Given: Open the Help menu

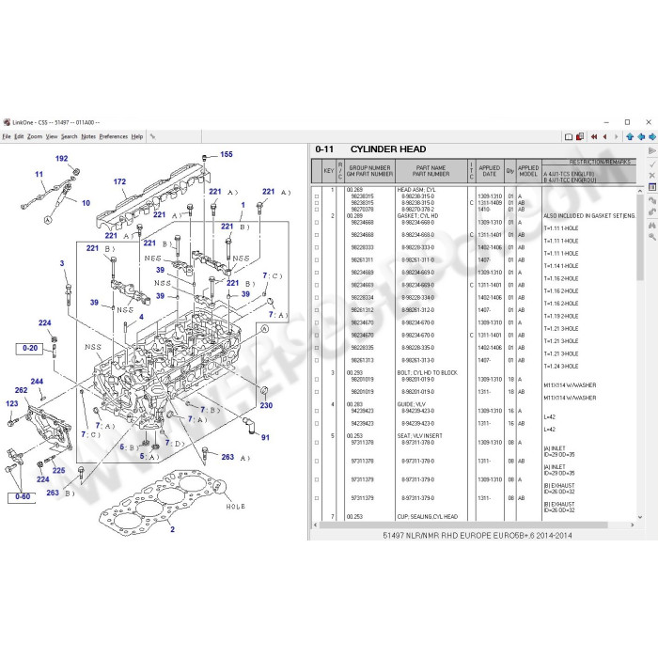Looking at the screenshot, I should [137, 136].
